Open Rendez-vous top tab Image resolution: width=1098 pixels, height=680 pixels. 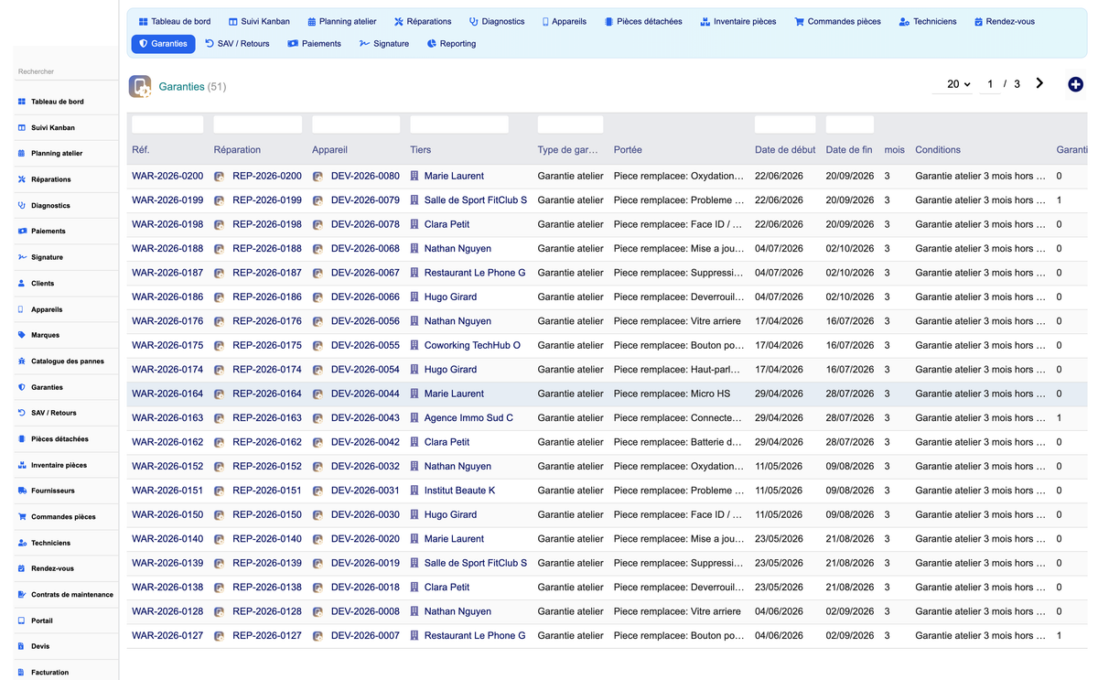[1005, 21]
